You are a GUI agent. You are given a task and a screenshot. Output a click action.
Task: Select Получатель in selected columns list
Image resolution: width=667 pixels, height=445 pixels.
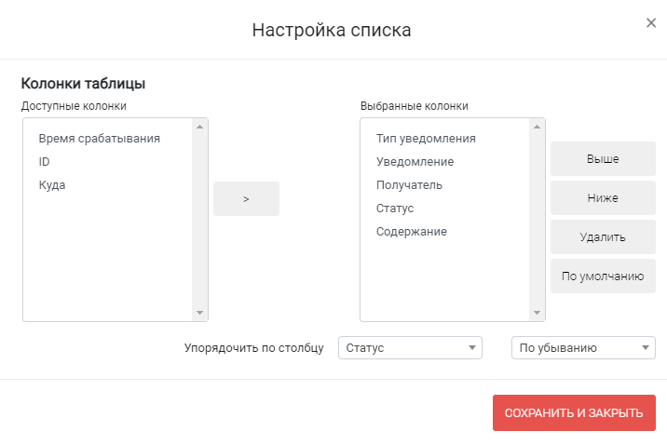coord(409,185)
